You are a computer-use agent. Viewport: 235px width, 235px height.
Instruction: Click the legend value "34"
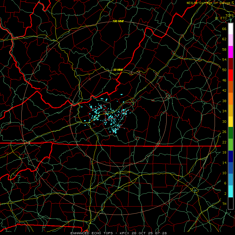(224, 111)
